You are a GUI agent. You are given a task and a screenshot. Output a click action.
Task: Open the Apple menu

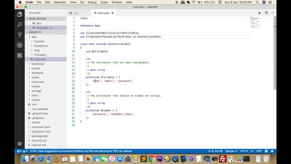(x=20, y=2)
